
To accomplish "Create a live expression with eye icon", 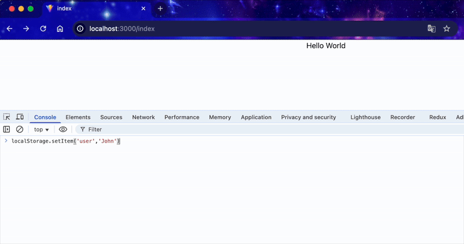I will point(63,129).
